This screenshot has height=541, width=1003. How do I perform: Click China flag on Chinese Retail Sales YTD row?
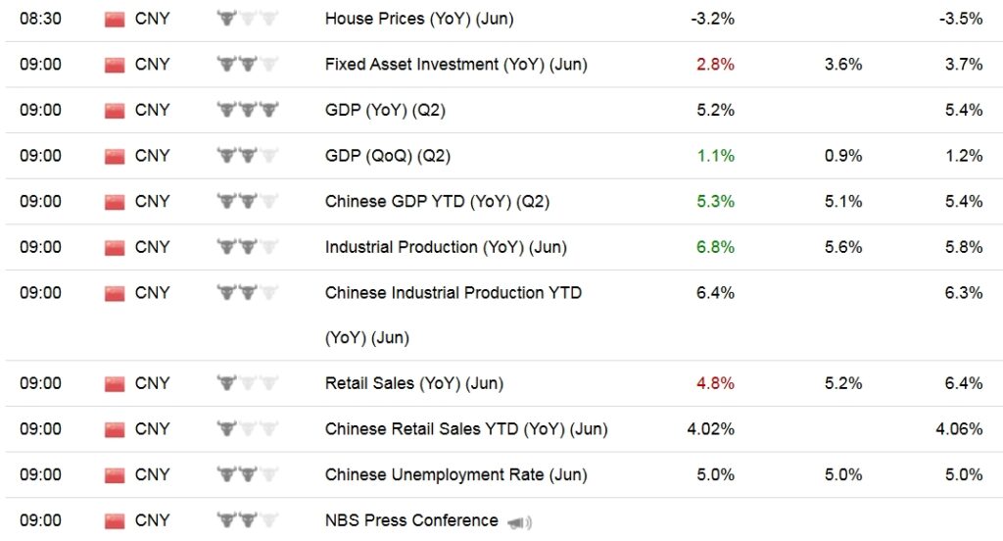click(x=115, y=429)
